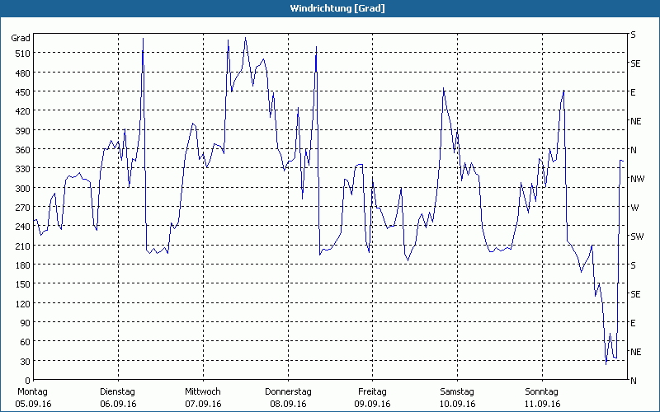Click the 390 axis value
The image size is (660, 412).
[23, 130]
